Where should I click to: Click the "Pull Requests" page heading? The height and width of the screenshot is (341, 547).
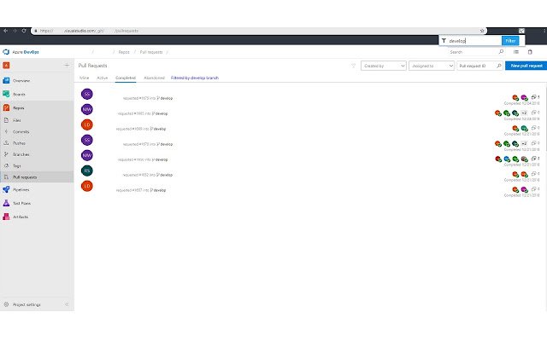(x=92, y=66)
